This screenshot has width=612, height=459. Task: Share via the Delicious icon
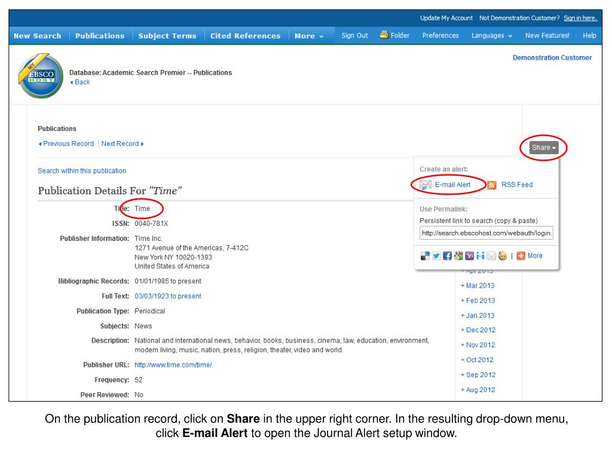click(425, 256)
